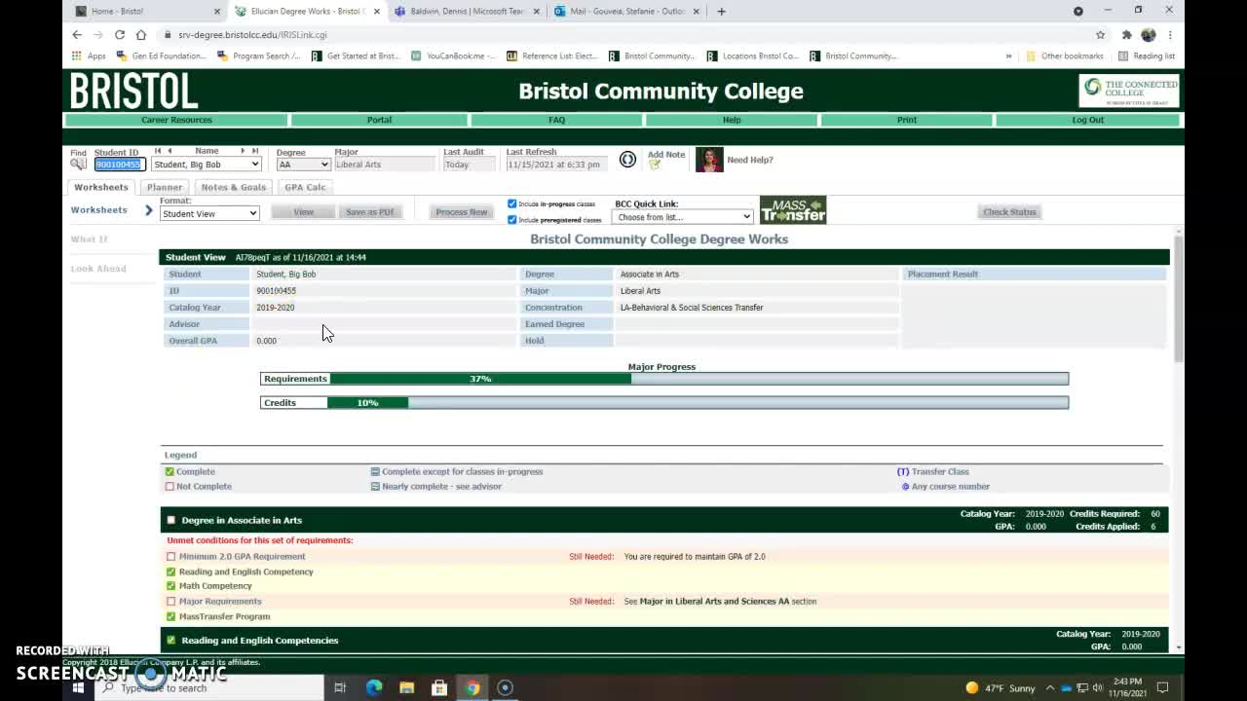Go back in the browser
The height and width of the screenshot is (701, 1247).
click(77, 34)
